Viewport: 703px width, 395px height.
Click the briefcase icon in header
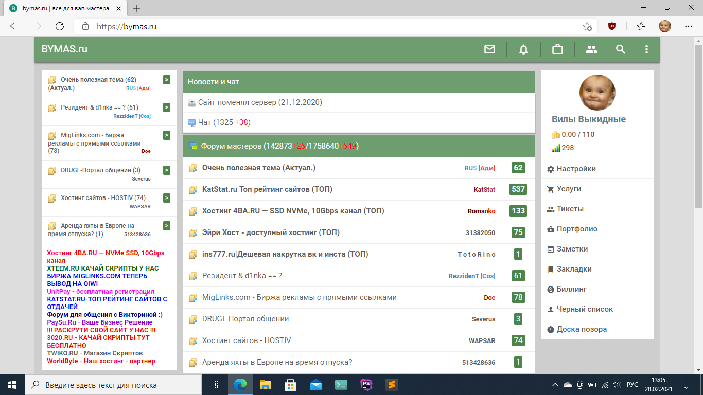pos(557,49)
